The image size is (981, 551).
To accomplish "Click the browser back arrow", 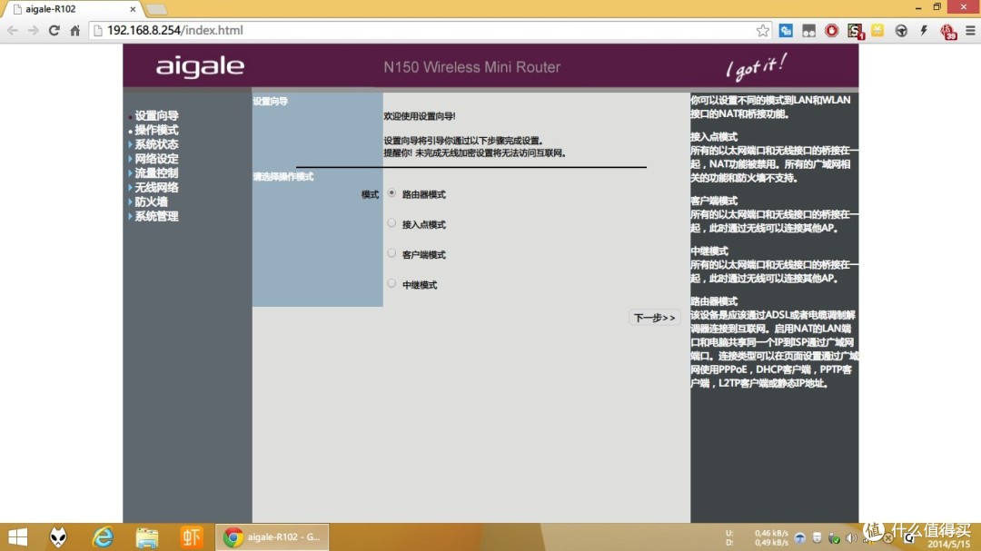I will click(x=13, y=30).
